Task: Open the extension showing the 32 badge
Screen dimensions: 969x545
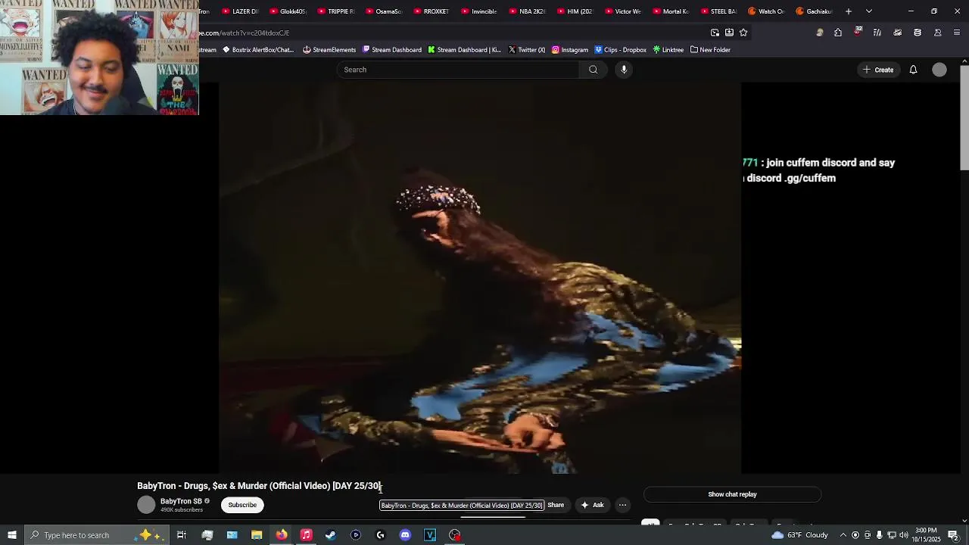Action: [858, 32]
